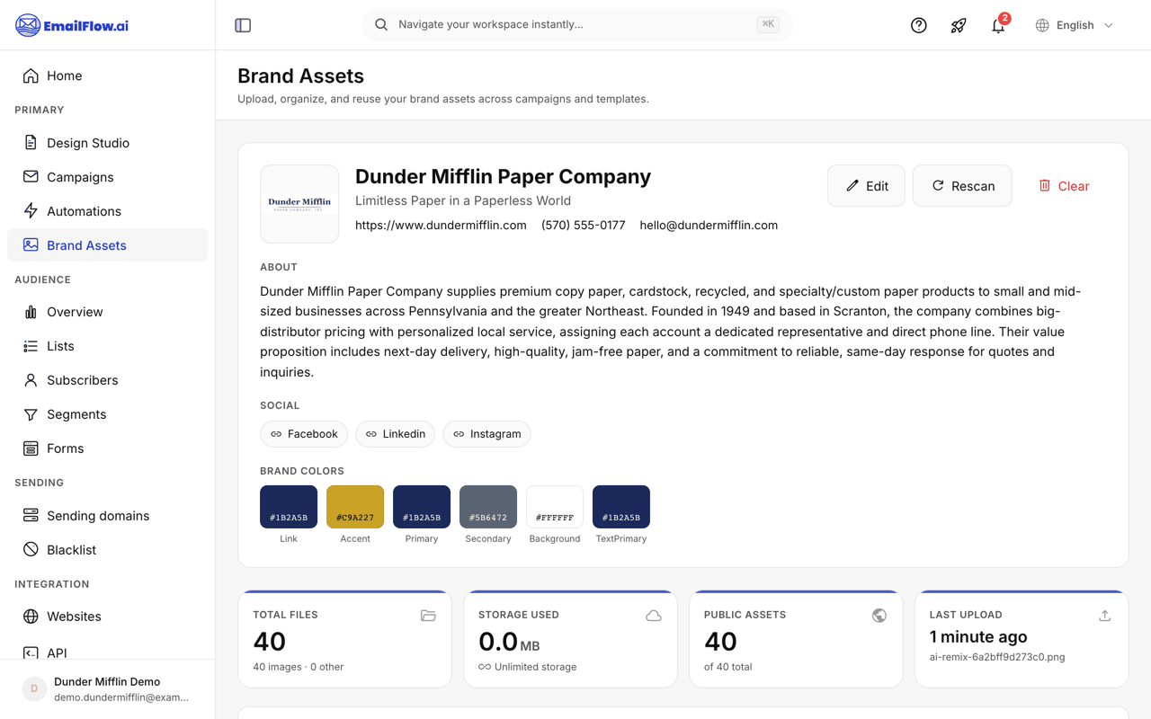Click the red Clear button

[1064, 186]
